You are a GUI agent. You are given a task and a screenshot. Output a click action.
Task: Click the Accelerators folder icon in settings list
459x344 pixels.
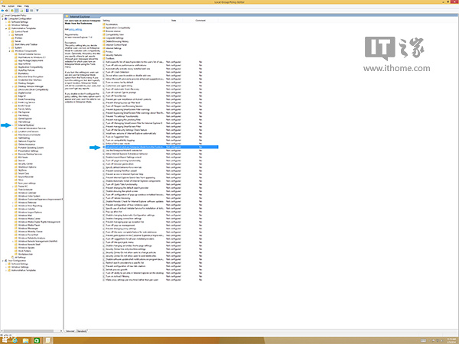point(104,24)
